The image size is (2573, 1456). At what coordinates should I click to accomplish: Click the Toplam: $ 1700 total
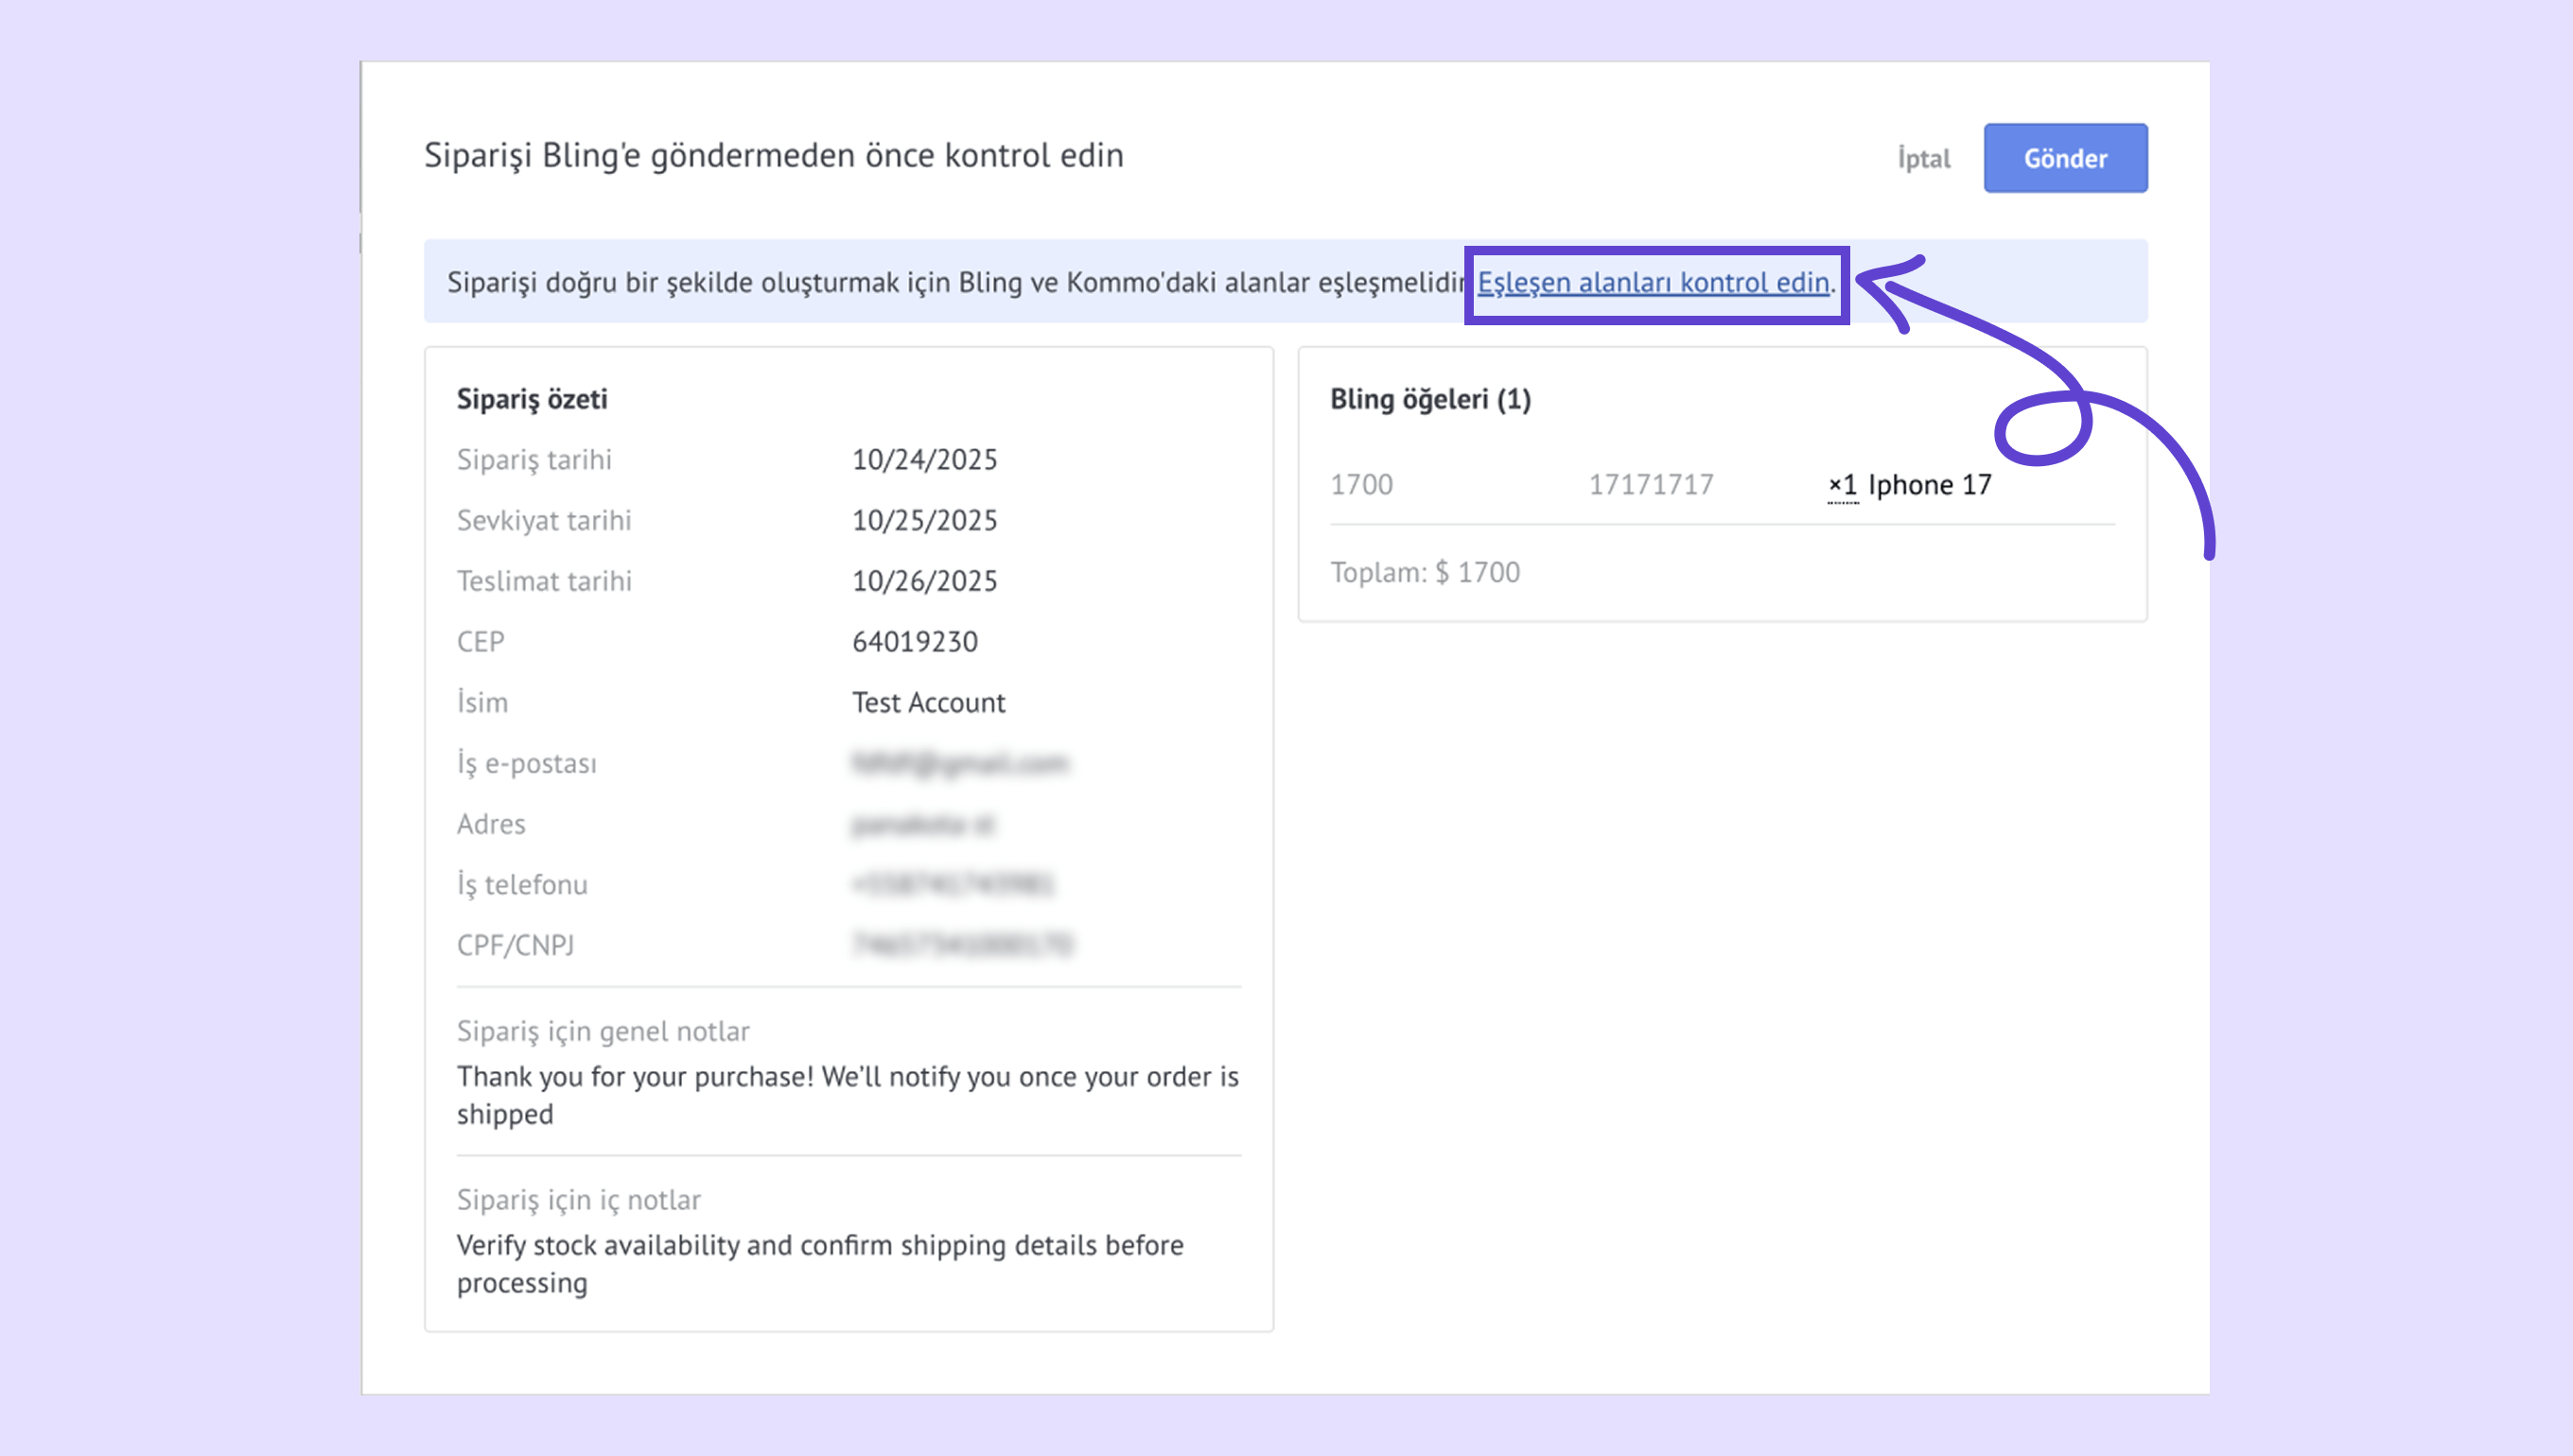pyautogui.click(x=1425, y=572)
